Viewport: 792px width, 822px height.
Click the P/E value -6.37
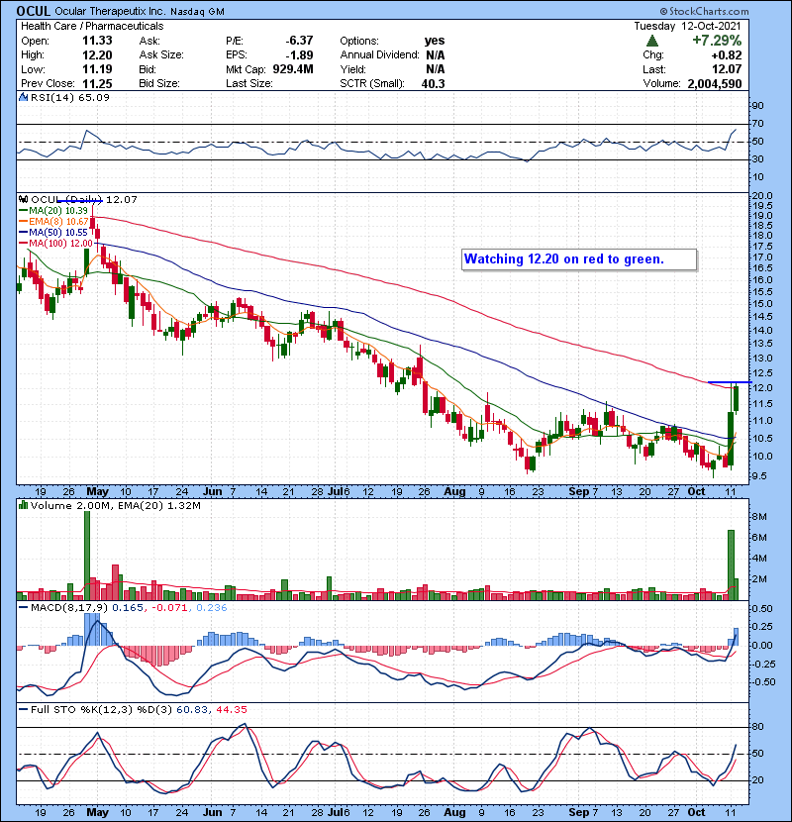coord(299,41)
